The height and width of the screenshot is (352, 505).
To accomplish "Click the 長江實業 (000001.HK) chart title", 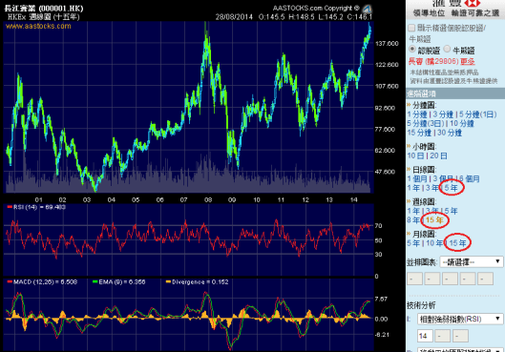I will tap(44, 9).
